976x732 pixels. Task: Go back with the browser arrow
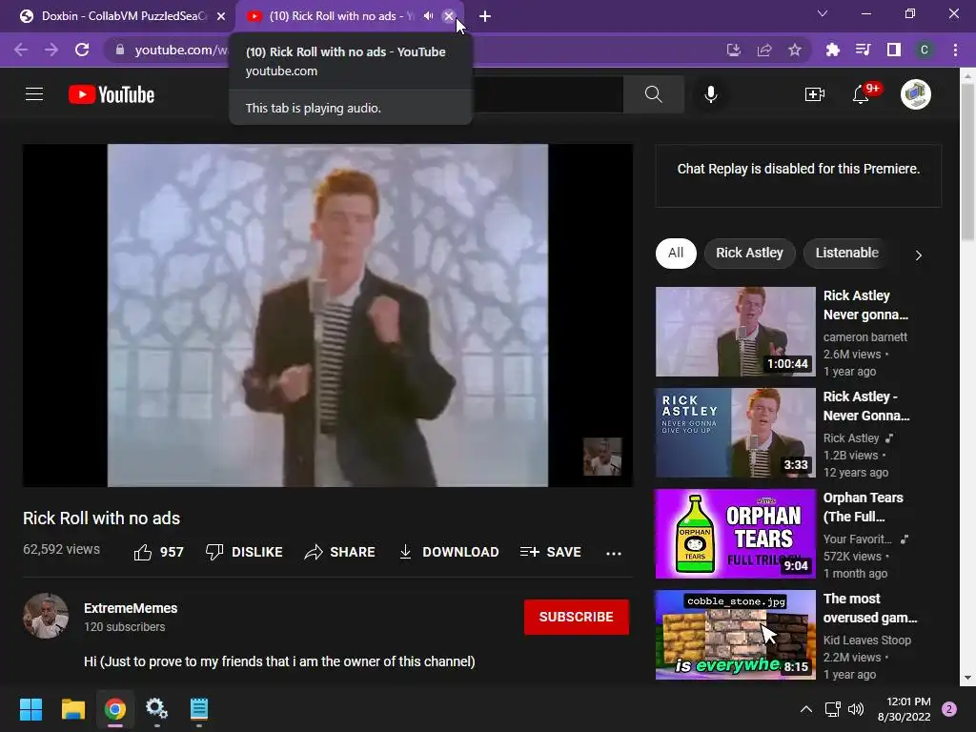[21, 50]
